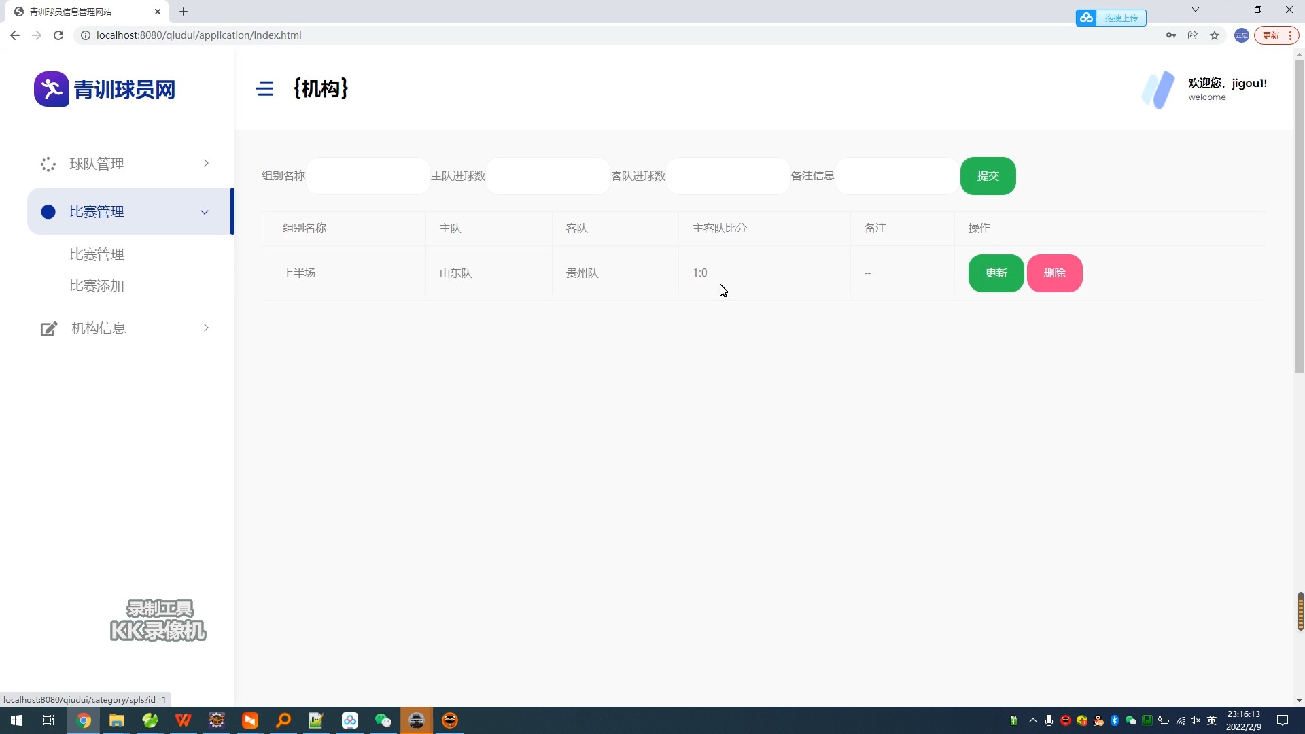
Task: Click 删除 button for 上半场 row
Action: [x=1054, y=273]
